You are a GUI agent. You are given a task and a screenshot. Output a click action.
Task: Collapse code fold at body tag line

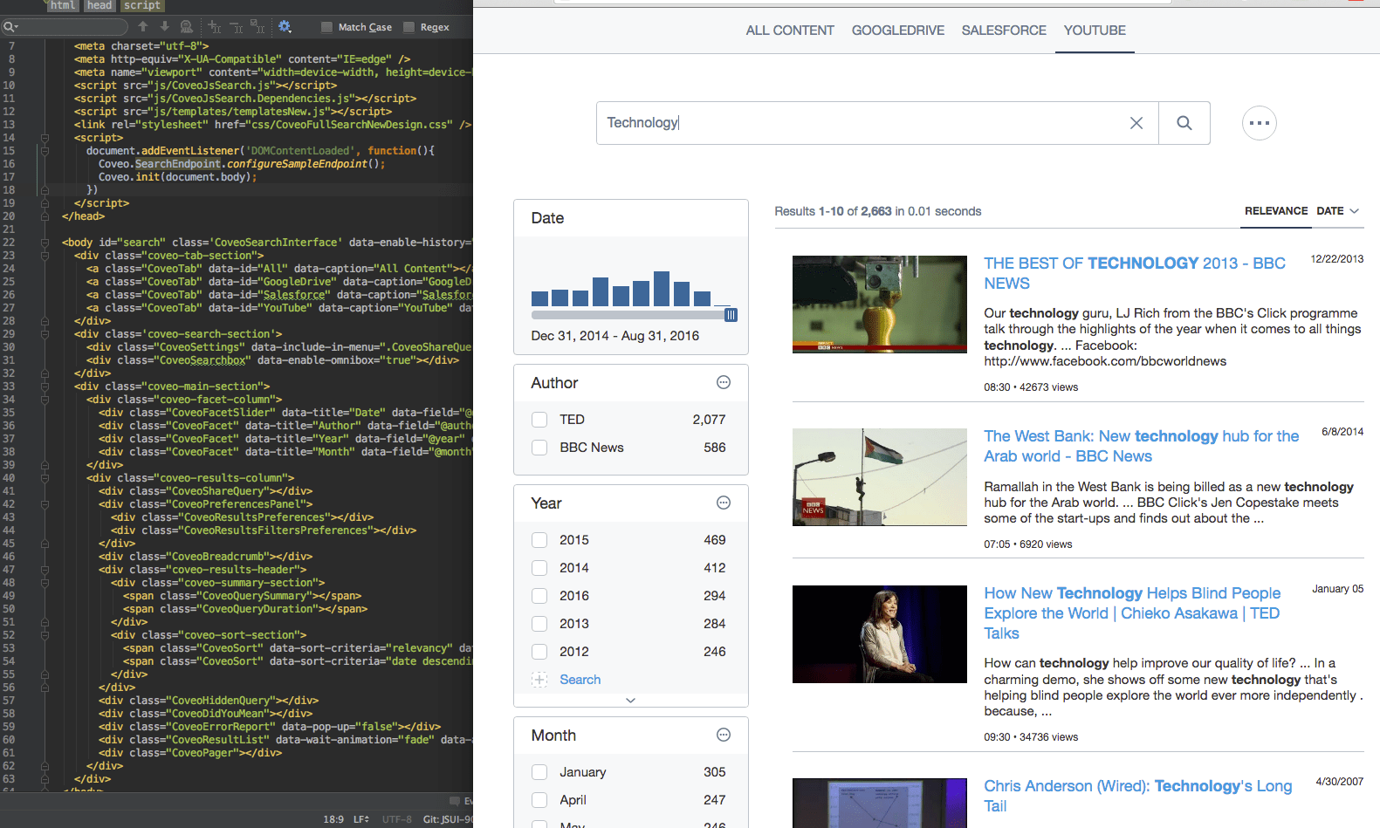click(45, 243)
